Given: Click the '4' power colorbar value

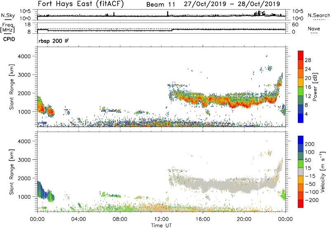Looking at the screenshot, I should (306, 114).
